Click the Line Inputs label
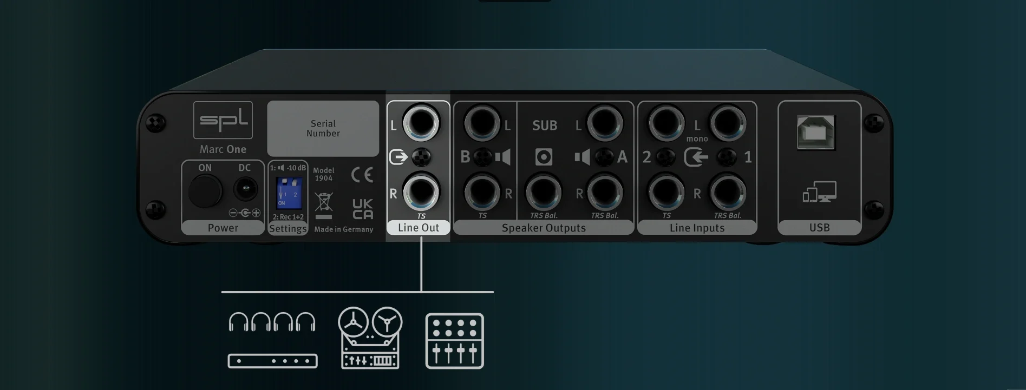The image size is (1026, 390). point(696,228)
